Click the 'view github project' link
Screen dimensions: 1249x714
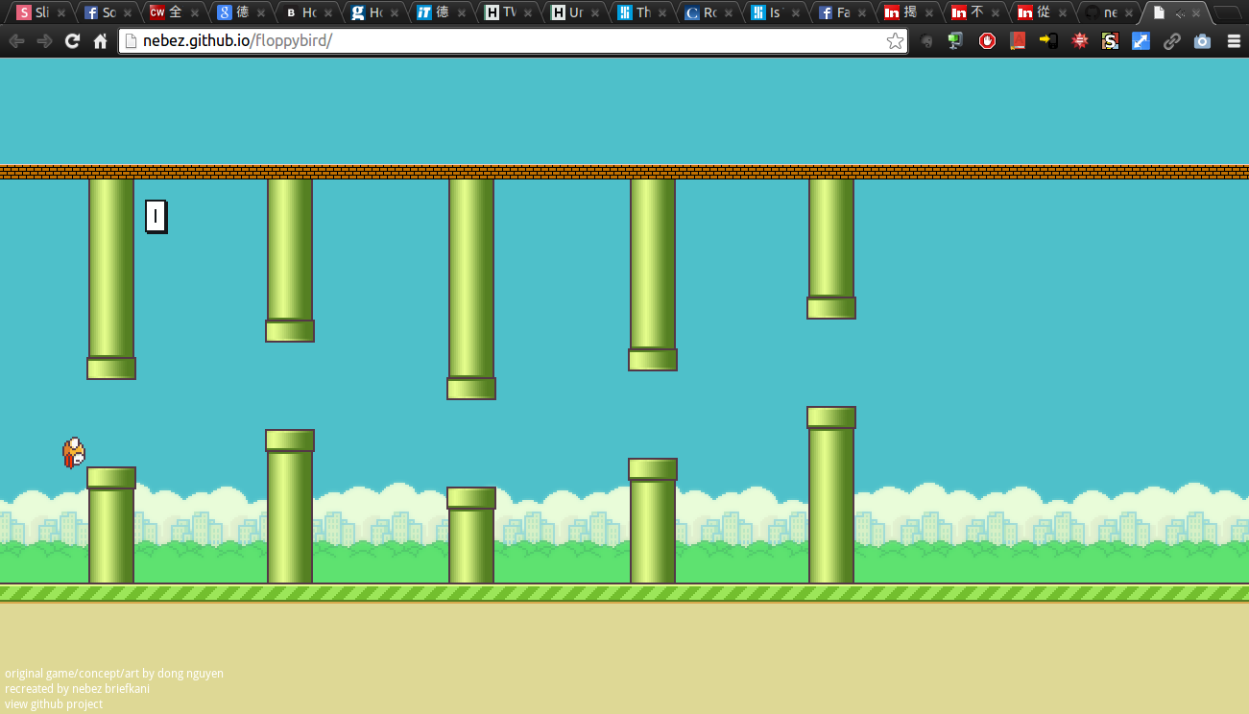pyautogui.click(x=54, y=704)
